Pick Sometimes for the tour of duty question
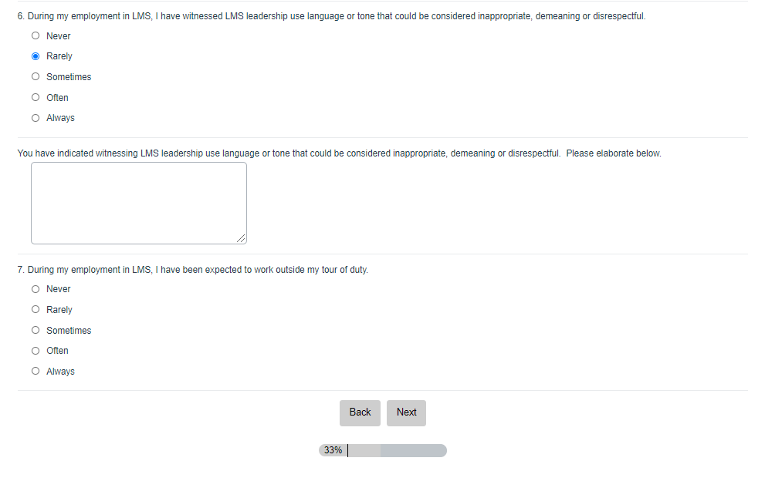This screenshot has width=765, height=488. pos(36,331)
